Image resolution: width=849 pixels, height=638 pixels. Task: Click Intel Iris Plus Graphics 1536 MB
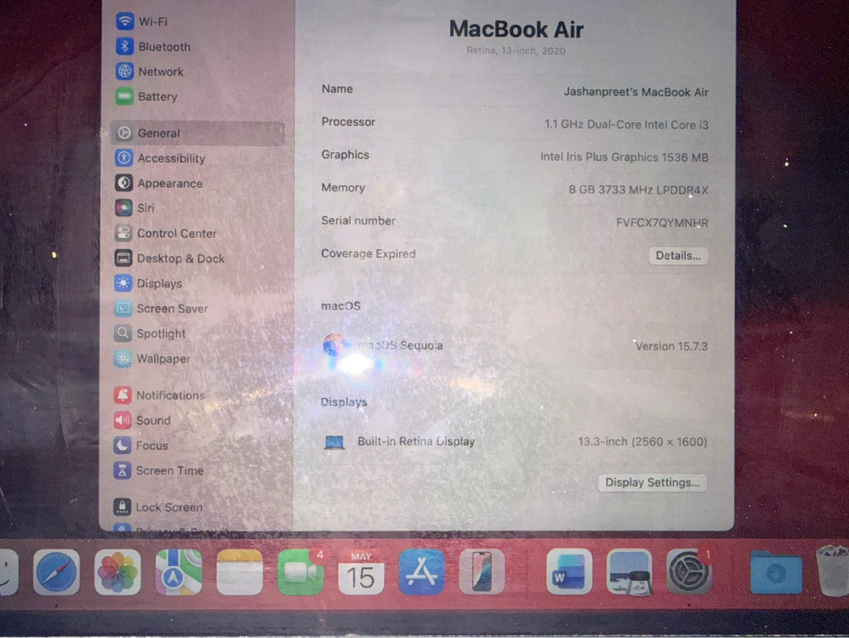(x=624, y=157)
